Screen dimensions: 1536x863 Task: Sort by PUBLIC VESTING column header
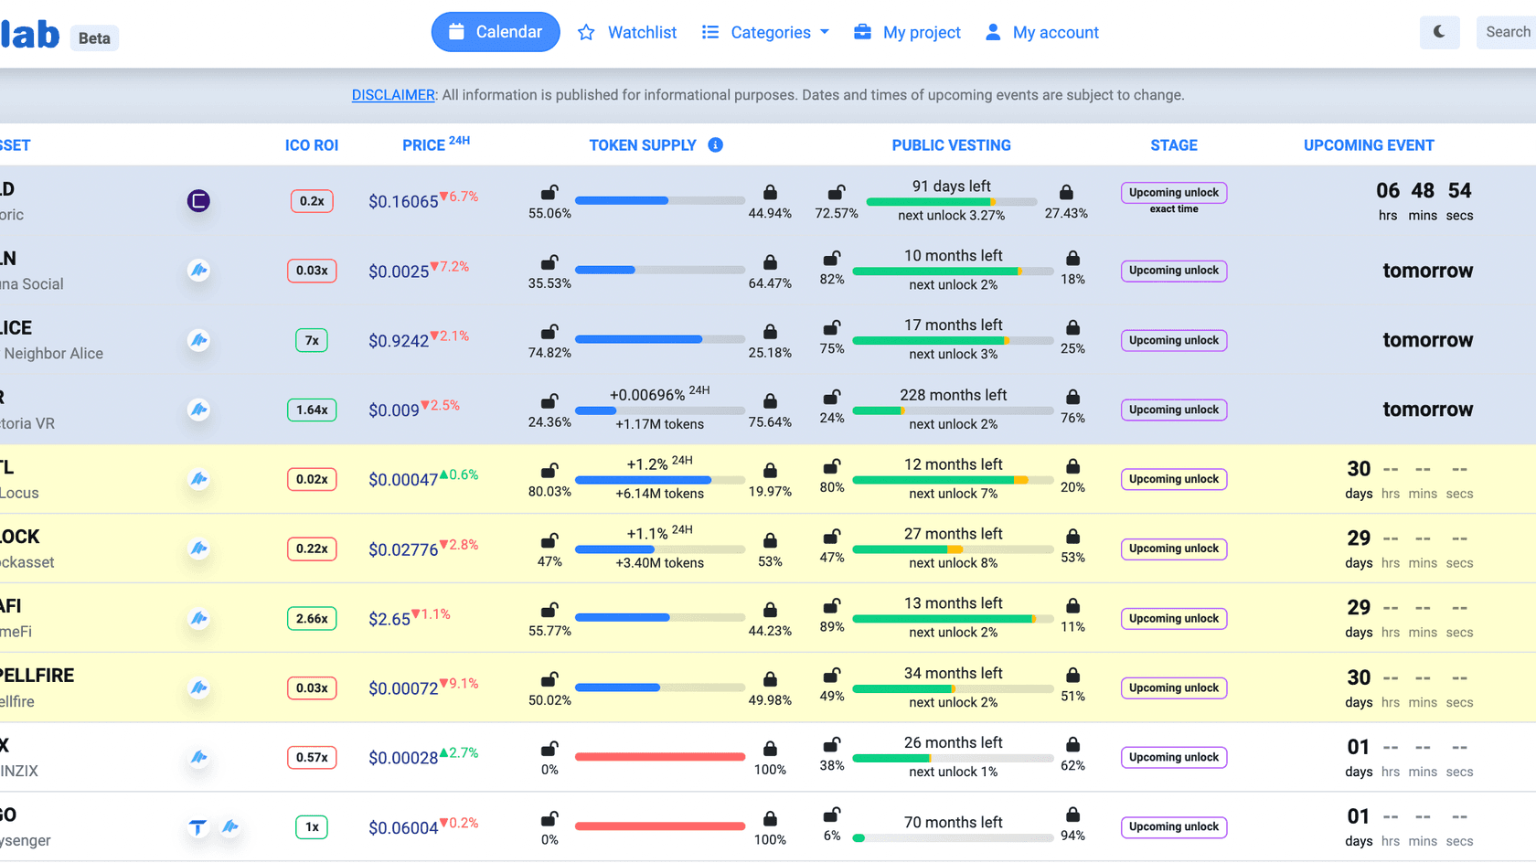(952, 145)
